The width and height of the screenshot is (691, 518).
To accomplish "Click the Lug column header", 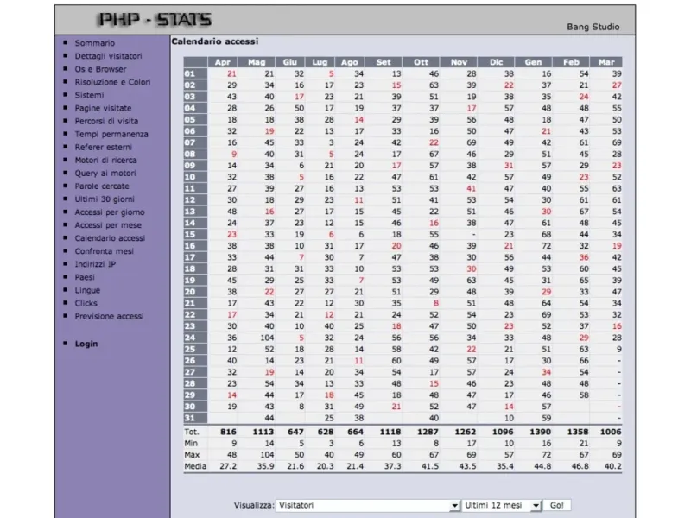I will pos(320,62).
